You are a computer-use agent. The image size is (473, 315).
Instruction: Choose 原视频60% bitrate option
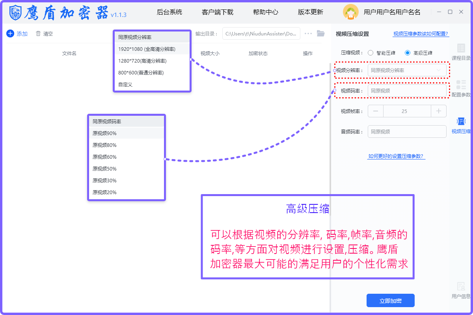coord(104,157)
